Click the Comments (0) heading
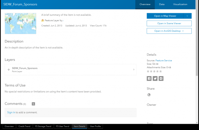The height and width of the screenshot is (130, 199). pos(15,104)
